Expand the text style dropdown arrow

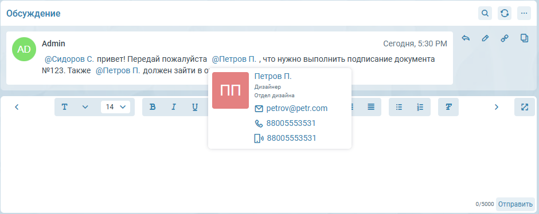pyautogui.click(x=85, y=107)
